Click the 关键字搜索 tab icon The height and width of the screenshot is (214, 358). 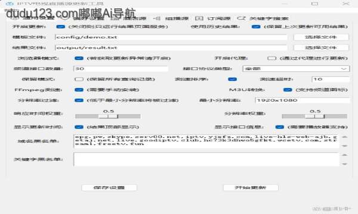click(241, 18)
